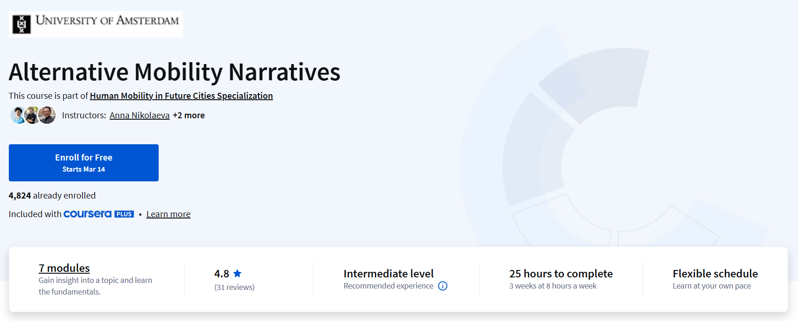Open Human Mobility in Future Cities Specialization link

[181, 96]
